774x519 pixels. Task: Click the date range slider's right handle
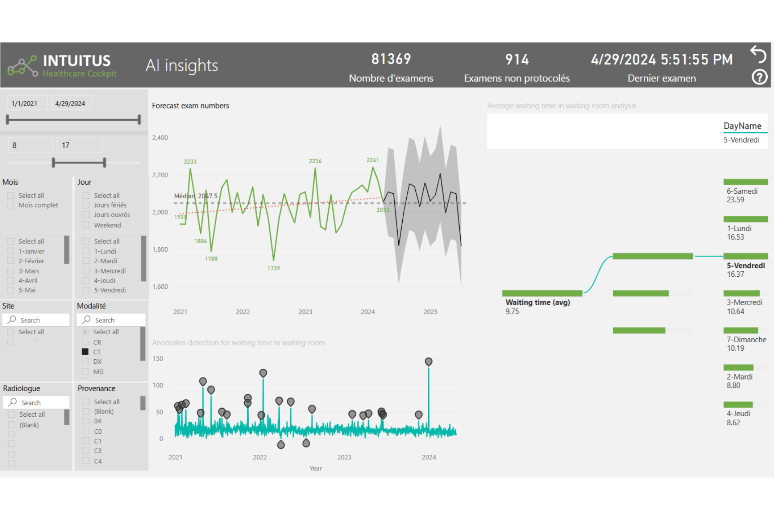click(x=139, y=119)
